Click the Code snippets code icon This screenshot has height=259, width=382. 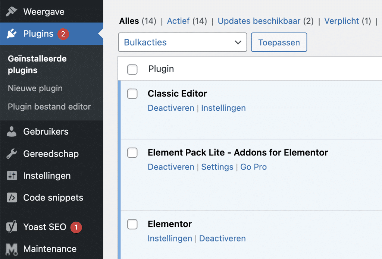(x=12, y=198)
